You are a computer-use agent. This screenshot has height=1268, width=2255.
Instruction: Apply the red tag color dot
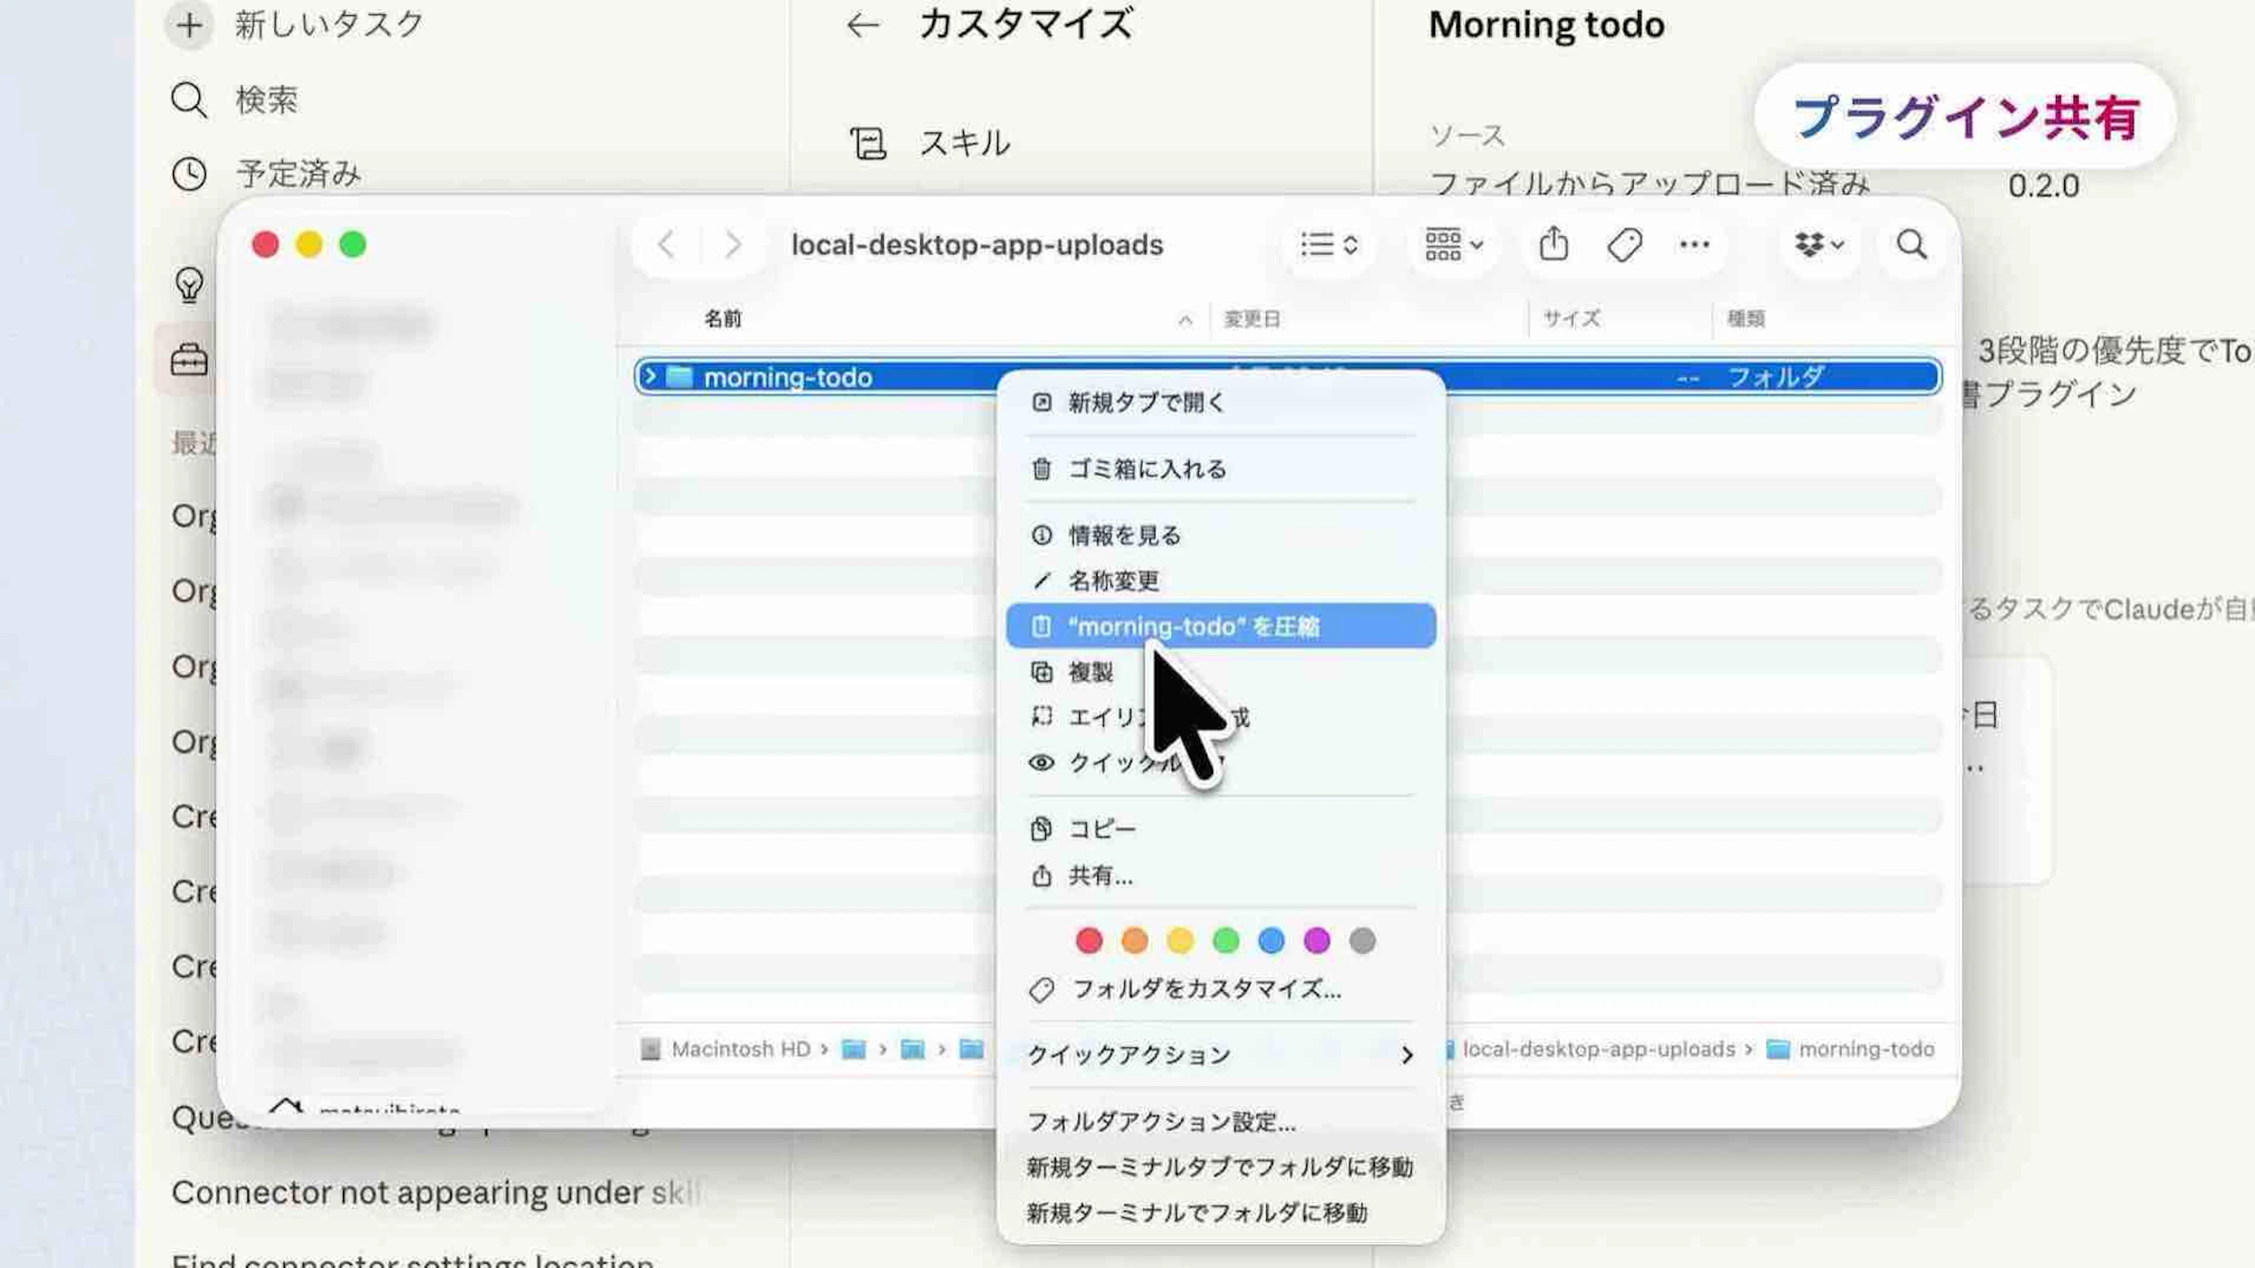1089,941
